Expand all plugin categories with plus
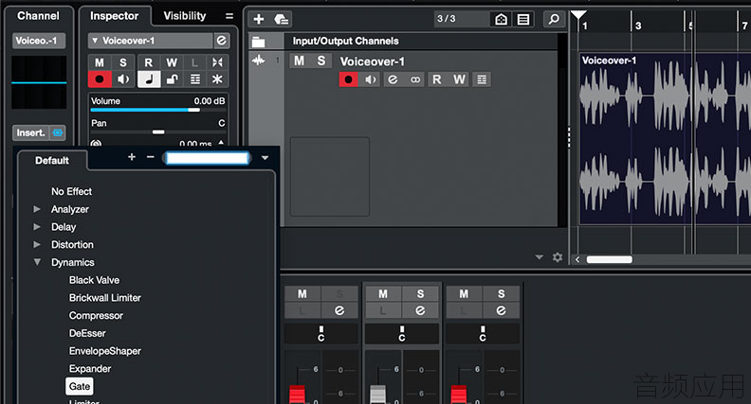This screenshot has width=751, height=404. [x=132, y=157]
